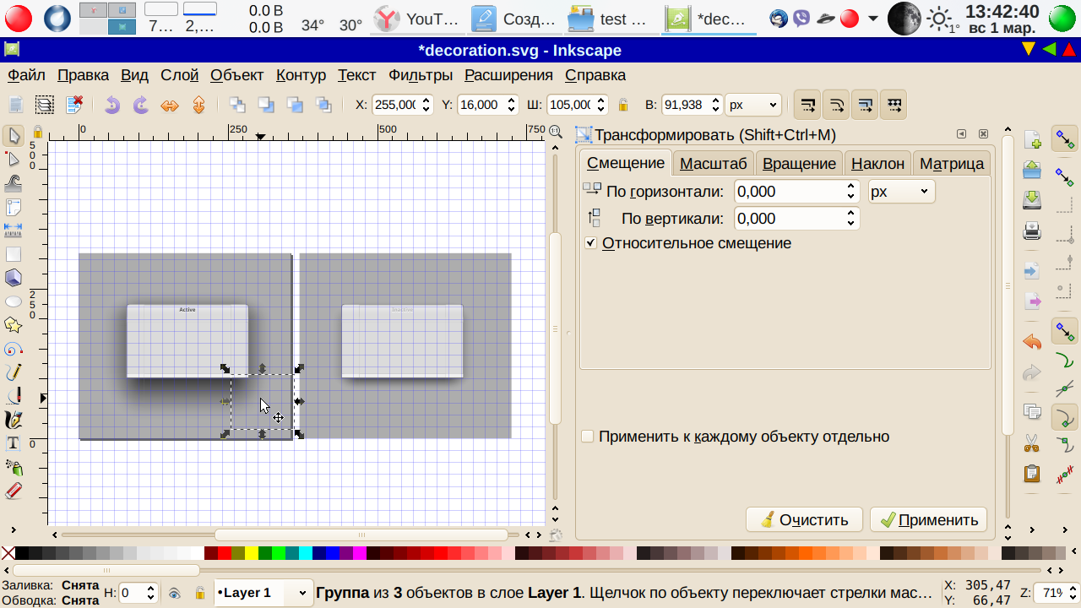1081x608 pixels.
Task: Toggle move gradients with object
Action: [x=866, y=105]
